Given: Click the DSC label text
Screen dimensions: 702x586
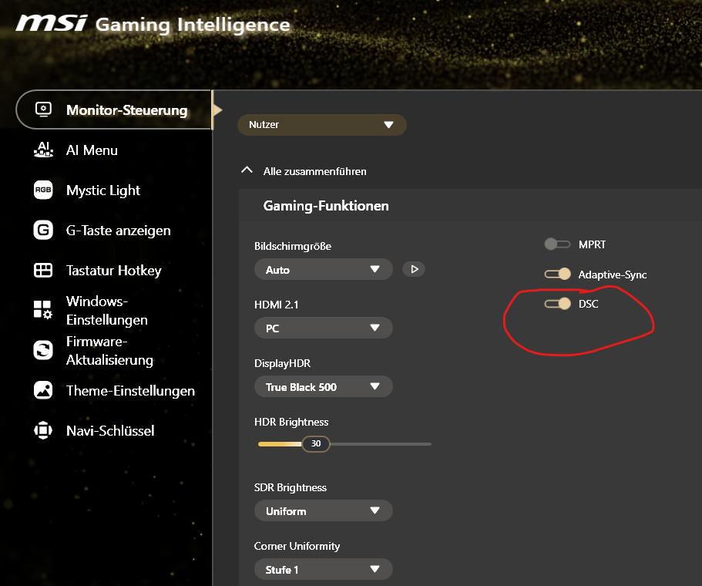Looking at the screenshot, I should (x=588, y=304).
